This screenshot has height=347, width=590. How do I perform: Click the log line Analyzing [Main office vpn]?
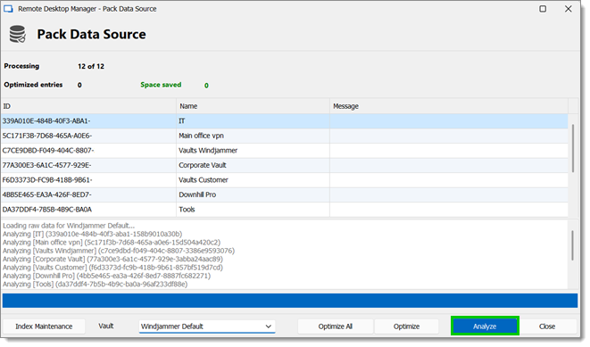pos(112,242)
